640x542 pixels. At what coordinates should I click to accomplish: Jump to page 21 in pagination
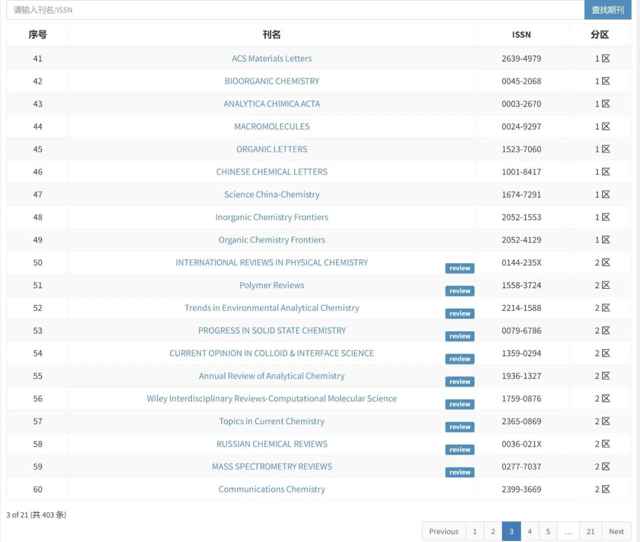pos(590,531)
